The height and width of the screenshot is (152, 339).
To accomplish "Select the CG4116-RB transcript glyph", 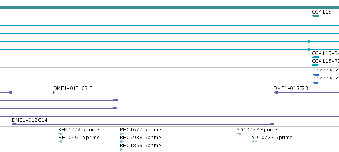I will (x=315, y=65).
